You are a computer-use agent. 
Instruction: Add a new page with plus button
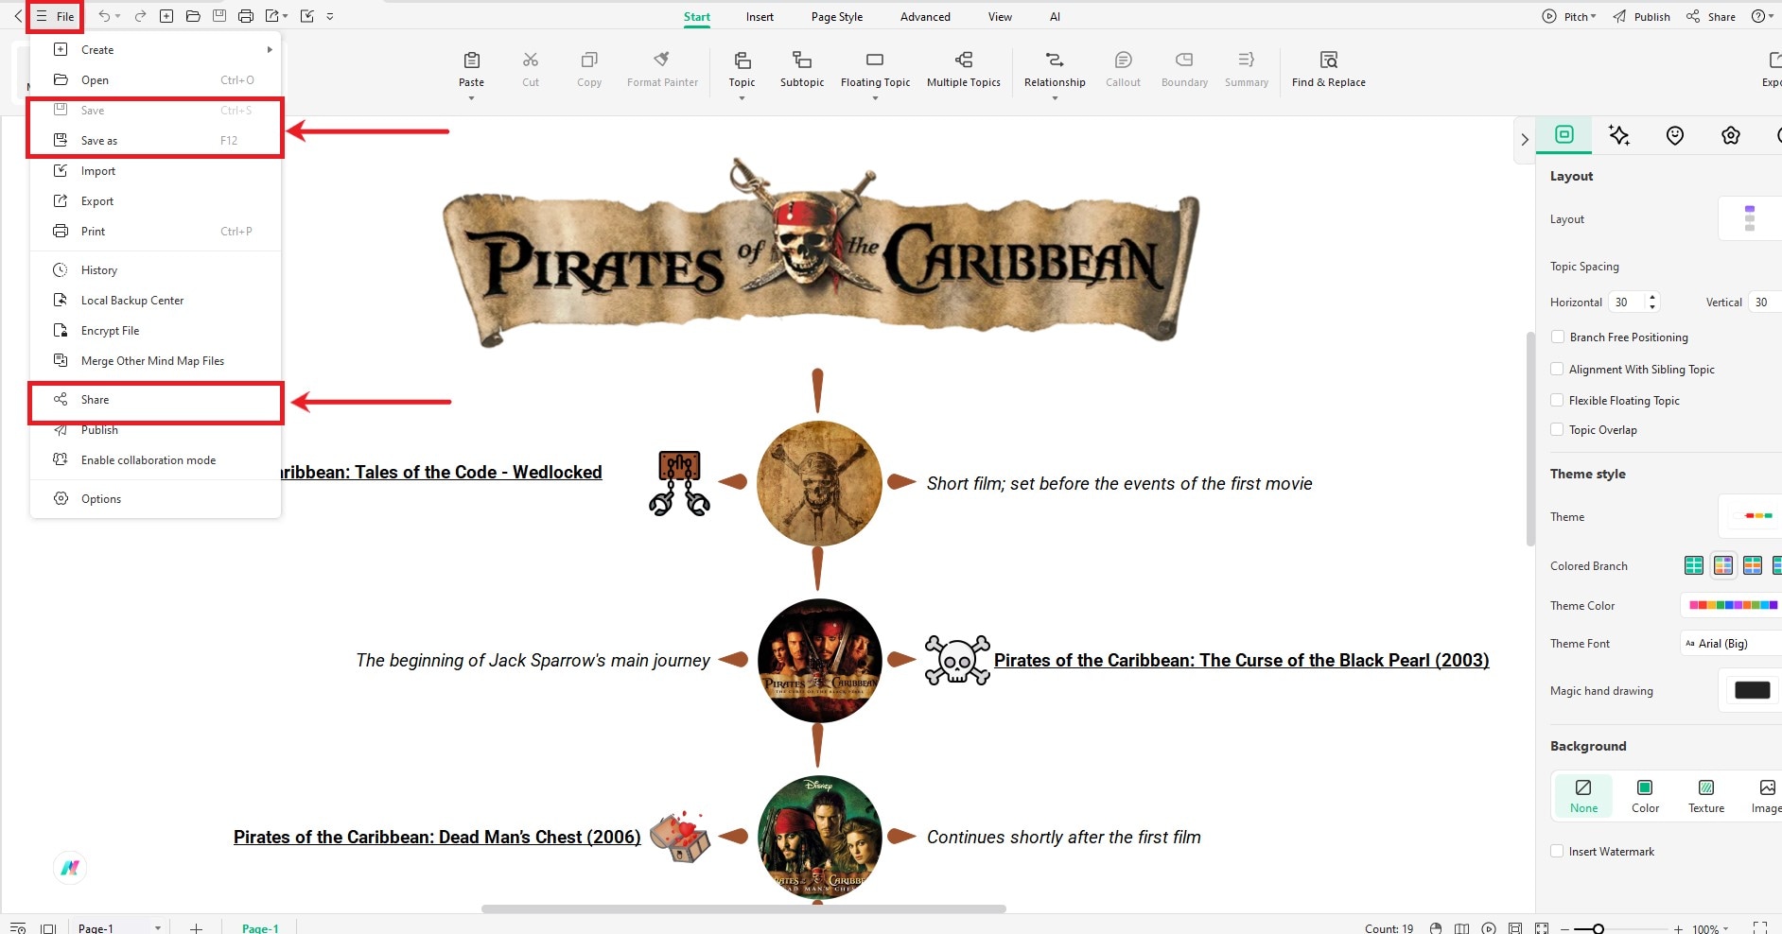(x=196, y=928)
